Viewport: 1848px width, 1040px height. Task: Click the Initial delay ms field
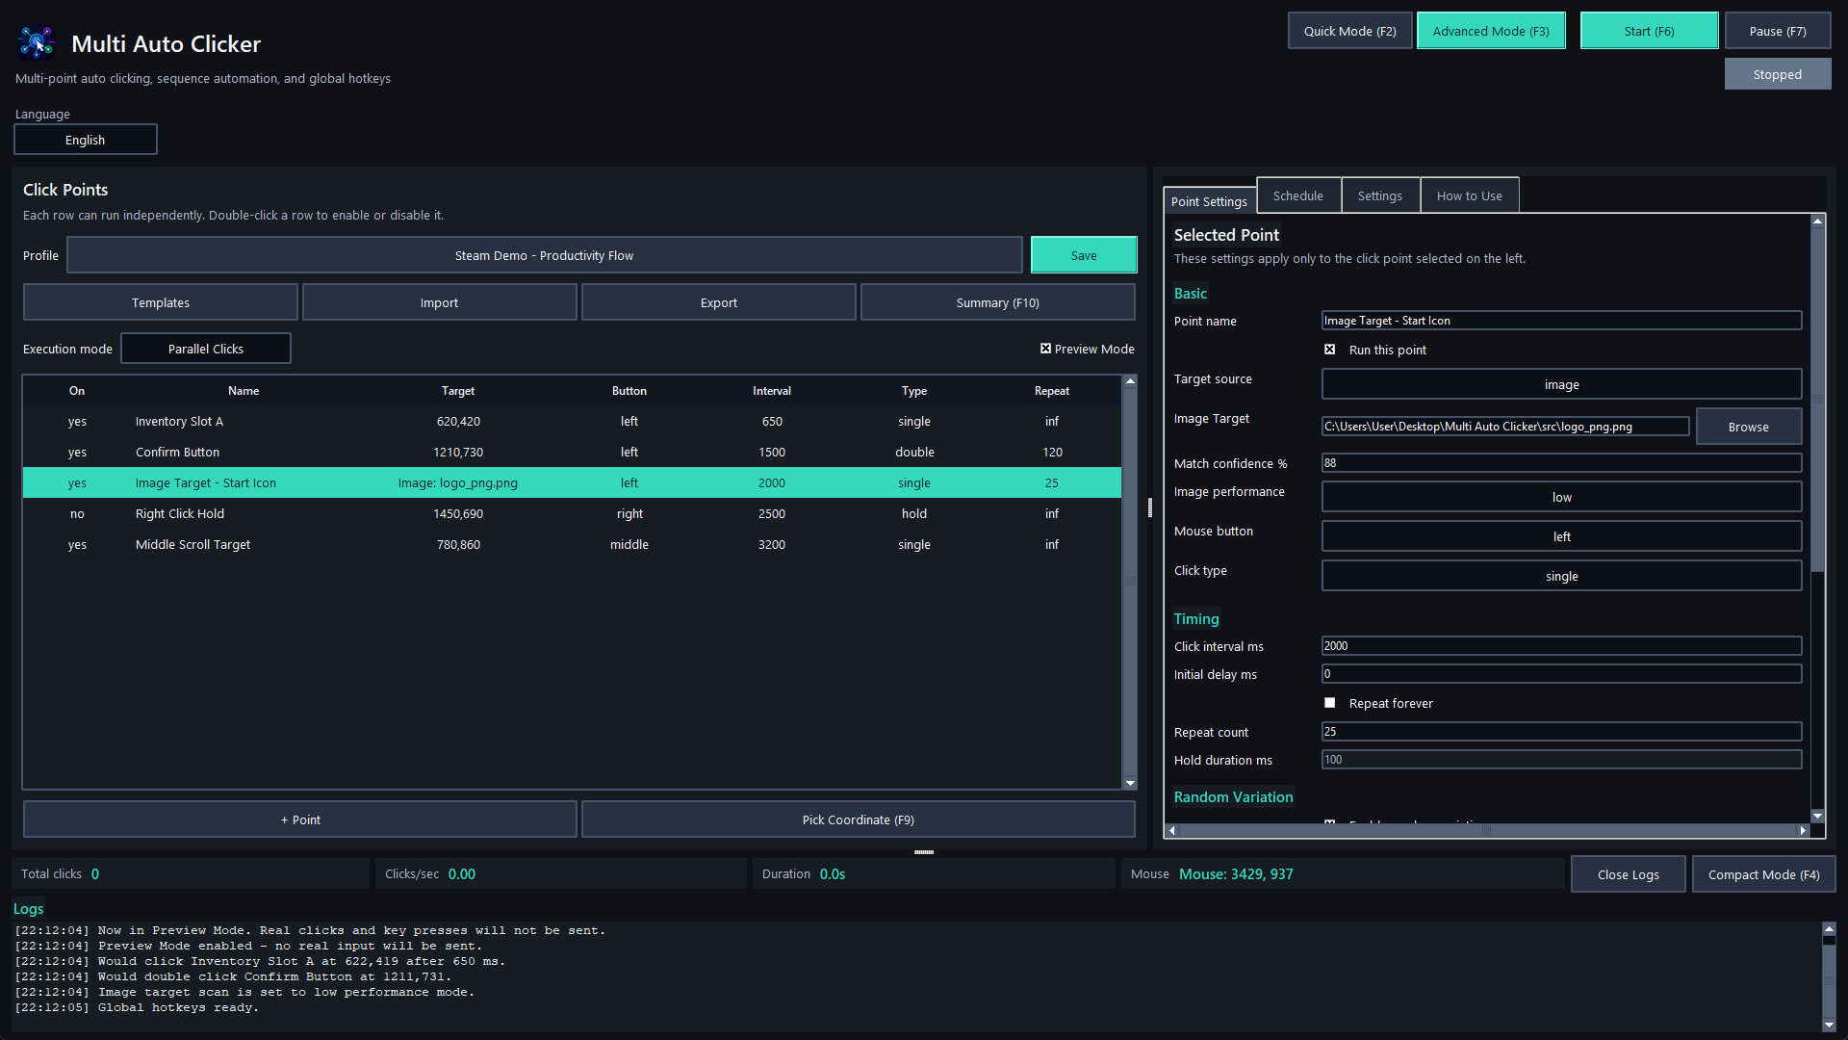click(1561, 674)
